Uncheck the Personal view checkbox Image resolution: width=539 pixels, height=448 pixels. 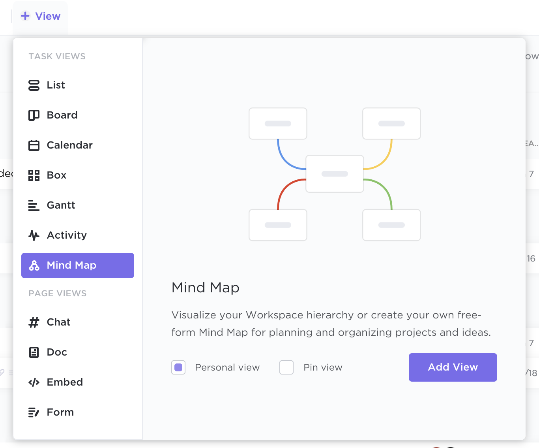click(178, 367)
